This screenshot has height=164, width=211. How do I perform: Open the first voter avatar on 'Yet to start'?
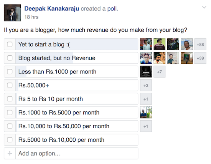pos(146,44)
